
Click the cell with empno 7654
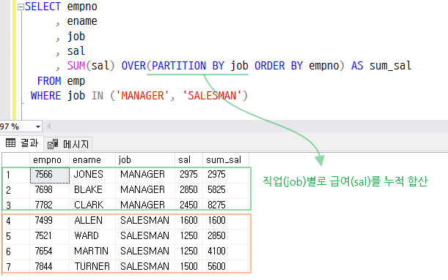49,251
